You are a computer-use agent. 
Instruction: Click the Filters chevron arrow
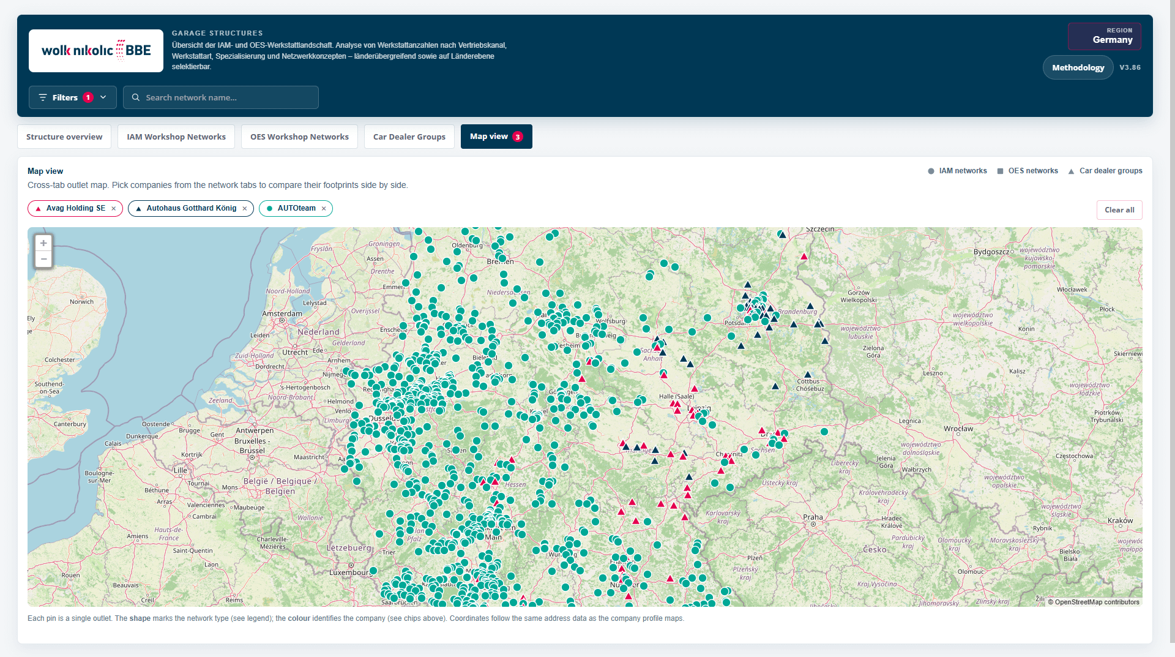(103, 97)
